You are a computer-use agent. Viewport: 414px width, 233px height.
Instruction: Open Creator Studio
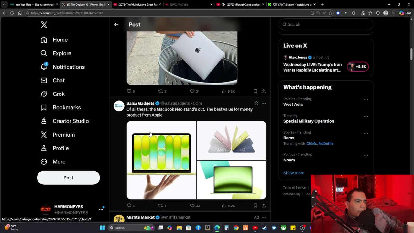[x=64, y=121]
